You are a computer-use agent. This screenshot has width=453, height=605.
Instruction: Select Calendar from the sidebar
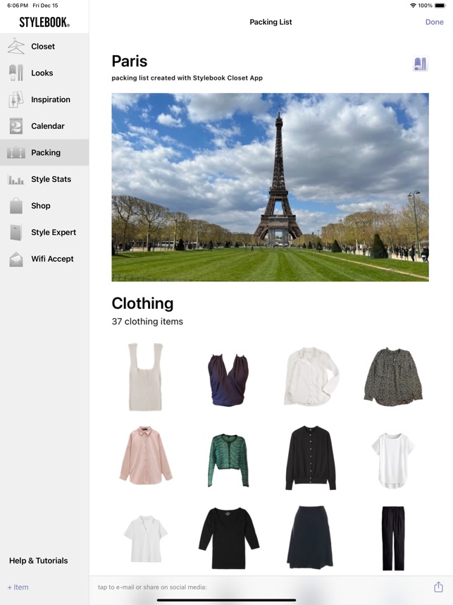click(x=44, y=126)
